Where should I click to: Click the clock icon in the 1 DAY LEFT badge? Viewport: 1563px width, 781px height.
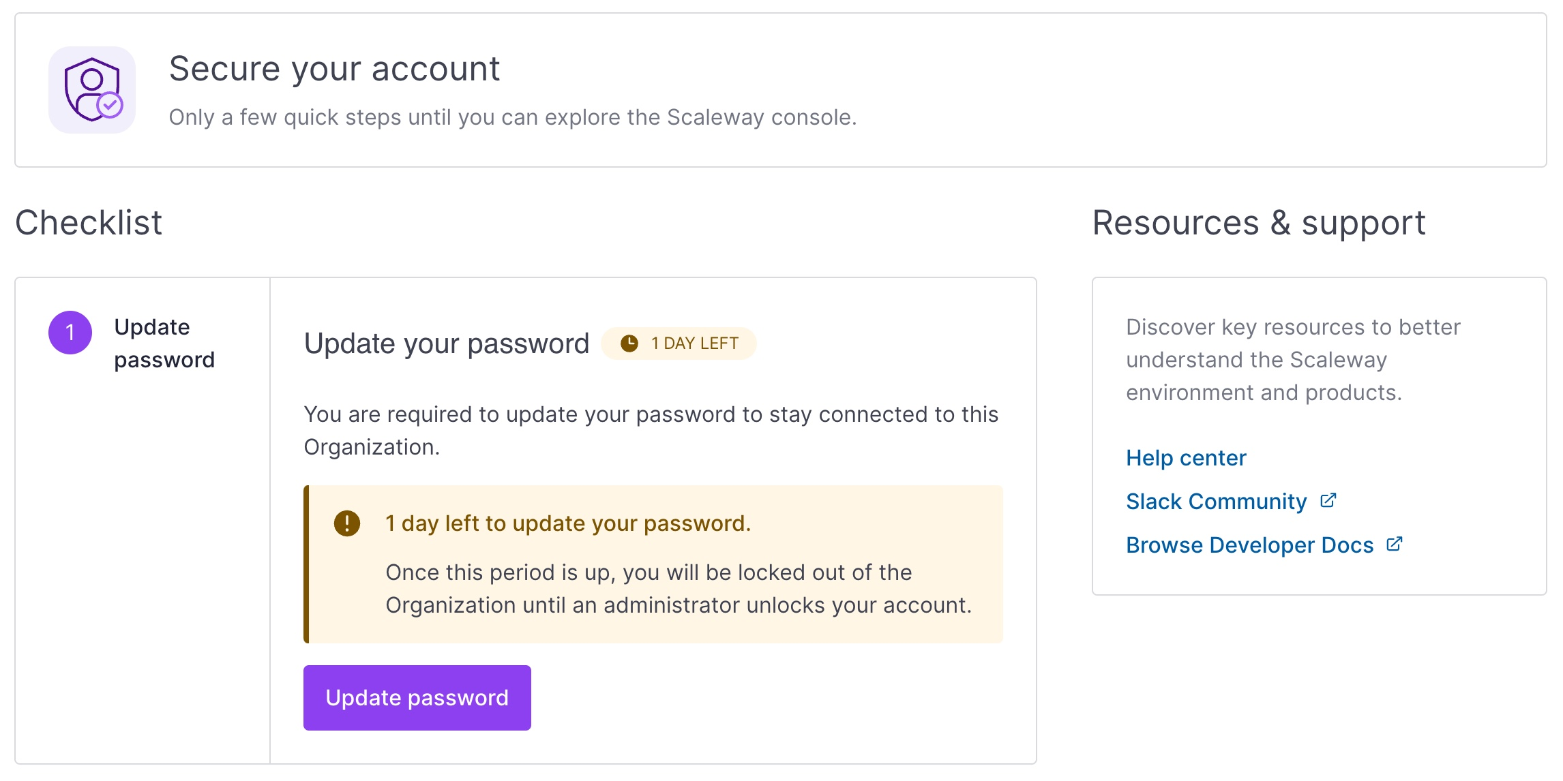click(628, 343)
